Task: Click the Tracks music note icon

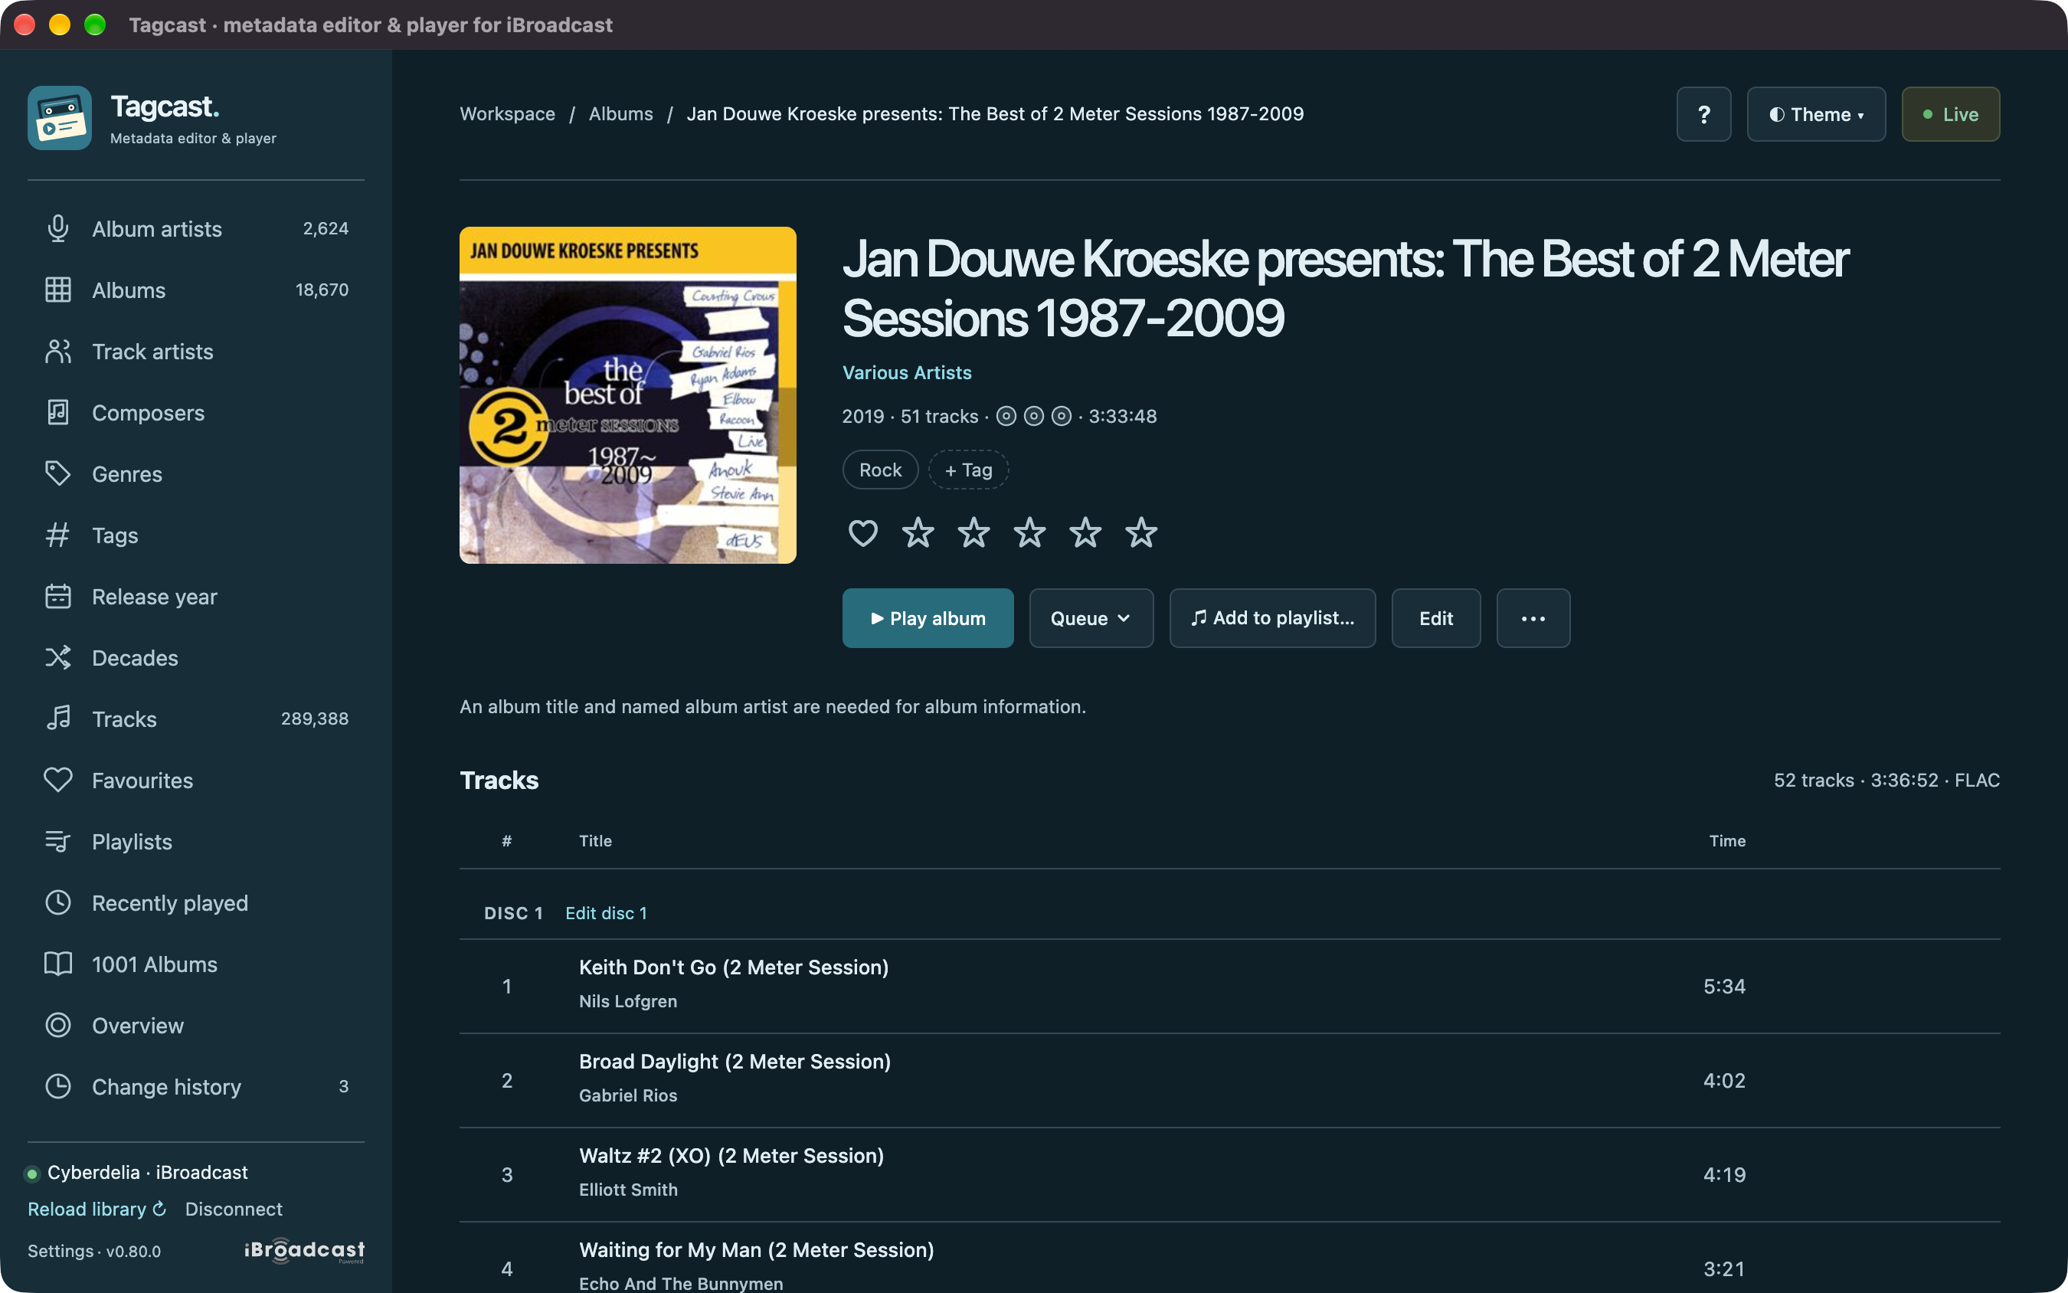Action: [57, 719]
